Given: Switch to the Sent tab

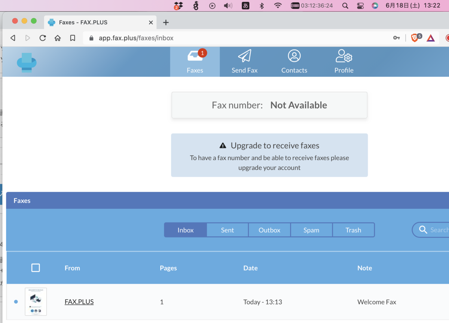Looking at the screenshot, I should point(227,230).
